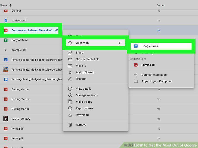Select Move to menu entry
The height and width of the screenshot is (148, 198).
pos(95,66)
